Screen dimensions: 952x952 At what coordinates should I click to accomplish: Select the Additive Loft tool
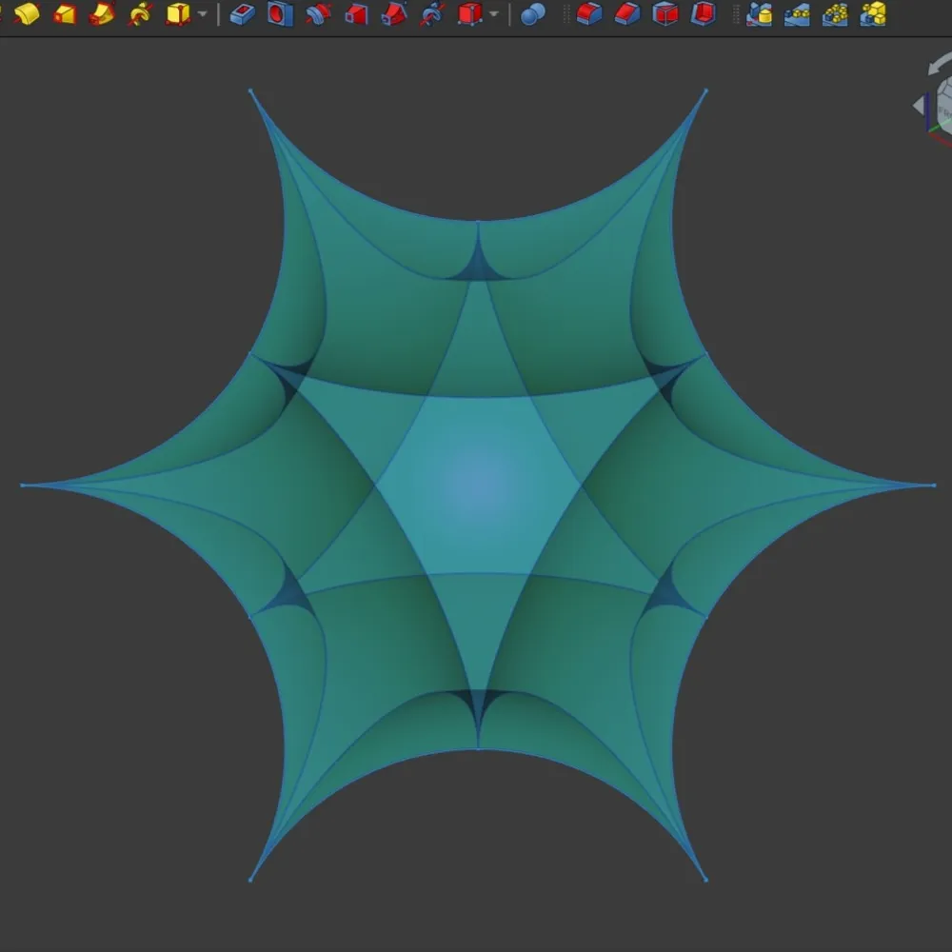click(65, 13)
